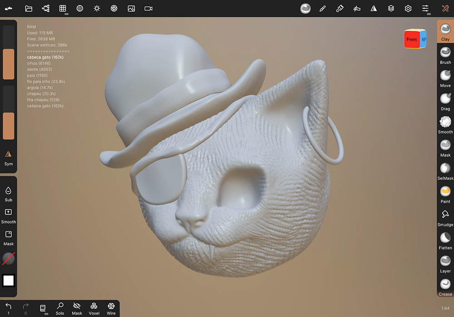Click the 'Used: 115 MB' stat
The height and width of the screenshot is (317, 454).
(39, 33)
